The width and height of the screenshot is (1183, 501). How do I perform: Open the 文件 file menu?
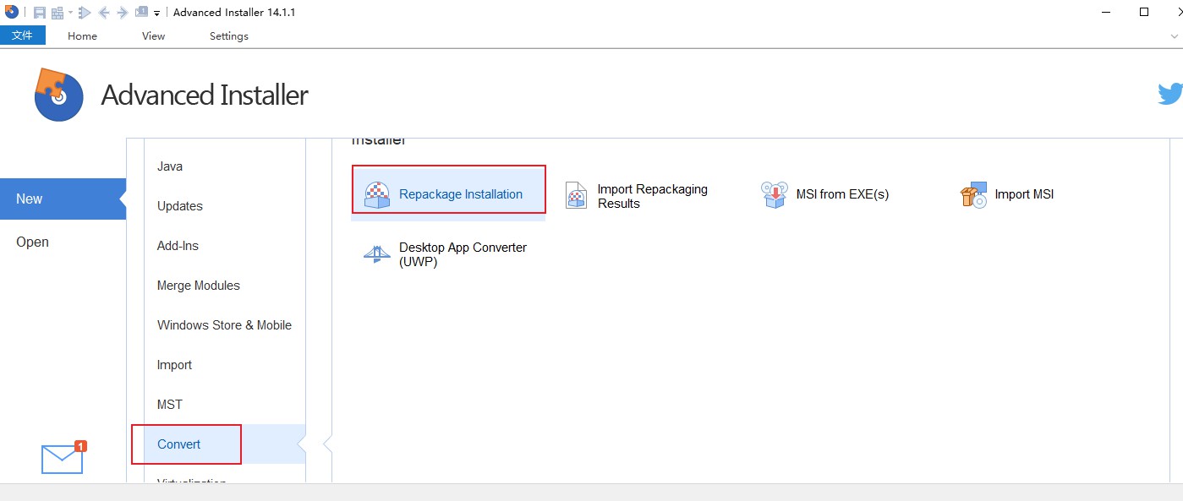coord(22,35)
